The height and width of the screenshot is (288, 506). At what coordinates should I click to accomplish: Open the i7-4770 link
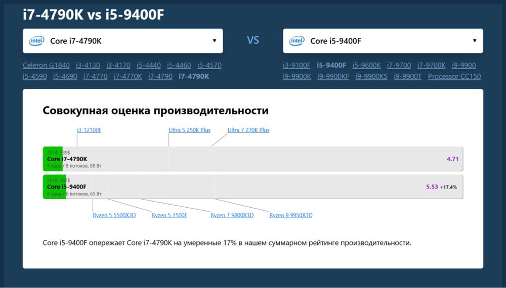[96, 77]
